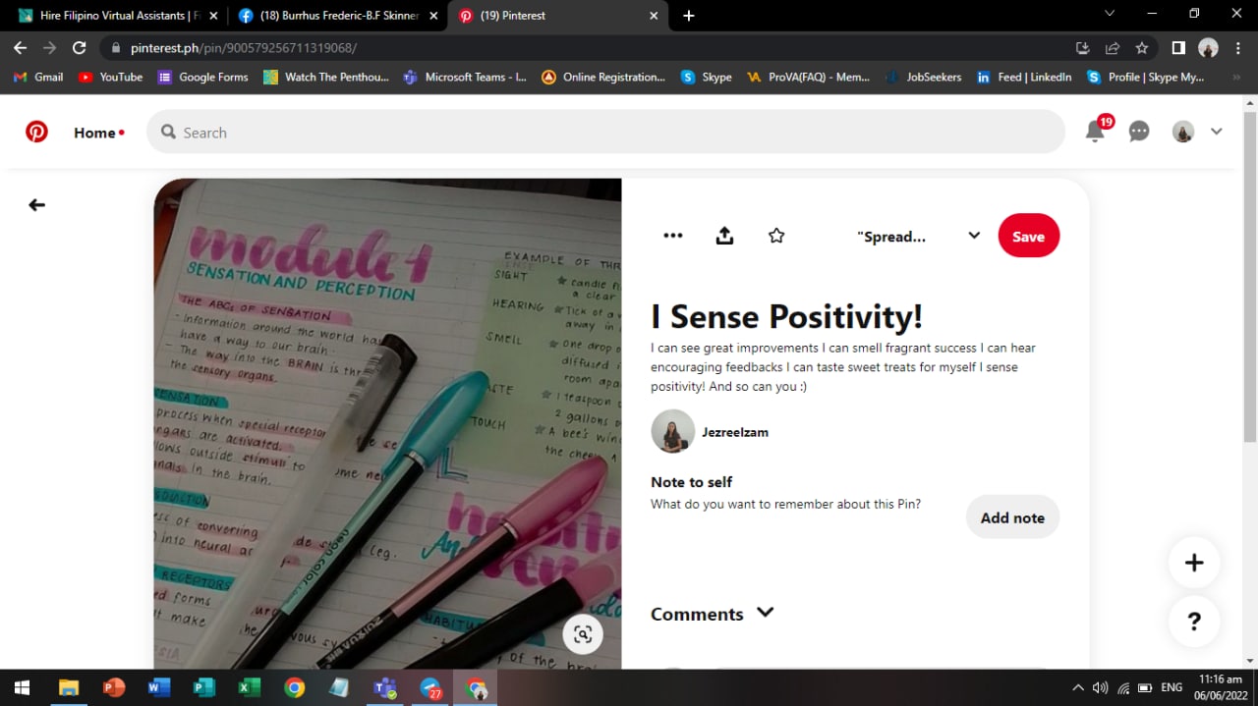Click the Home link in header
The width and height of the screenshot is (1258, 706).
coord(94,133)
